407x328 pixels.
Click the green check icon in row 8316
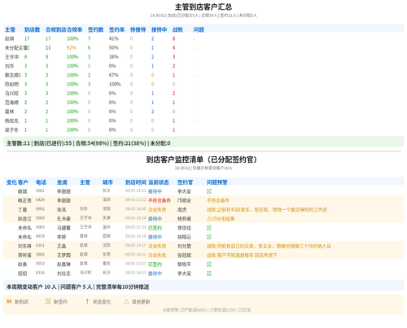pyautogui.click(x=208, y=273)
